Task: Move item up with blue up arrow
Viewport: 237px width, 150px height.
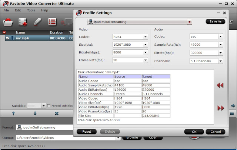Action: click(x=13, y=114)
